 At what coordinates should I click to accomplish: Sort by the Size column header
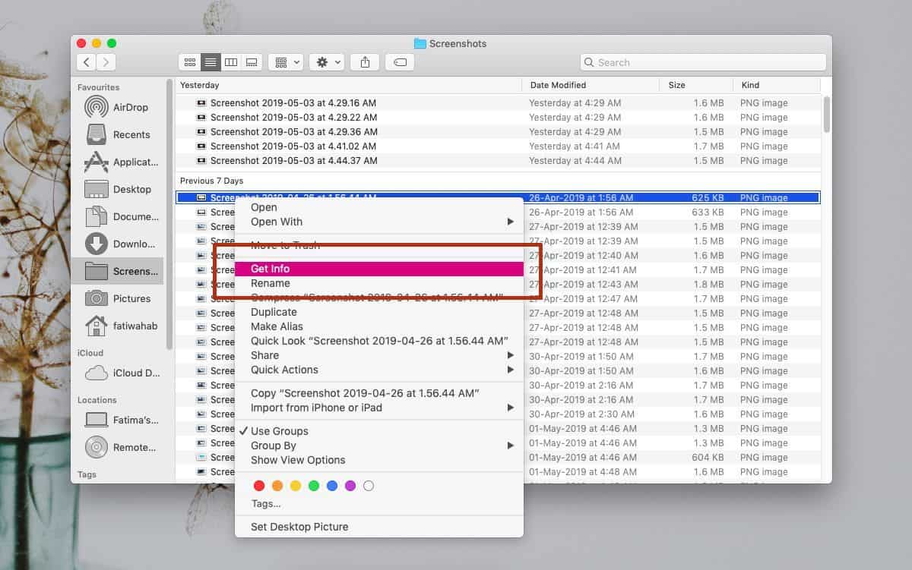click(695, 85)
